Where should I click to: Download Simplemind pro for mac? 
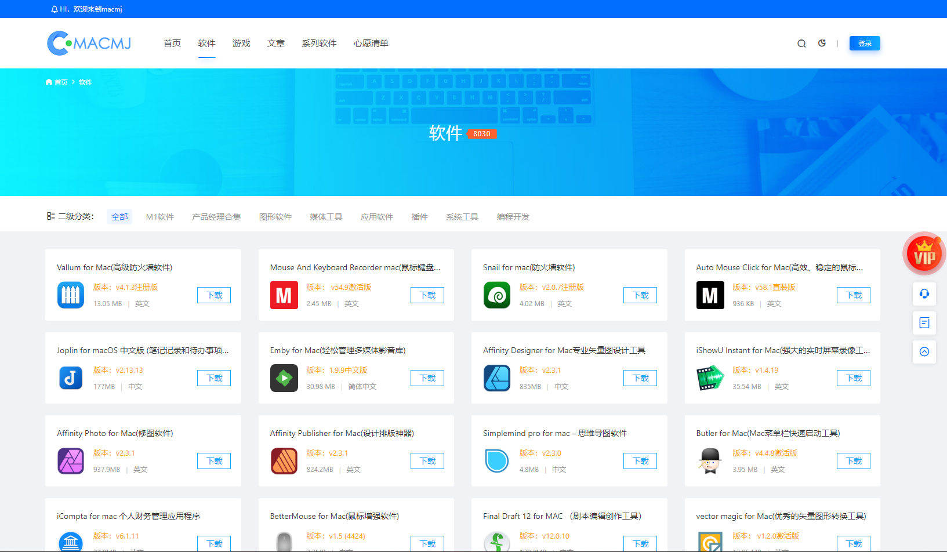[x=640, y=461]
